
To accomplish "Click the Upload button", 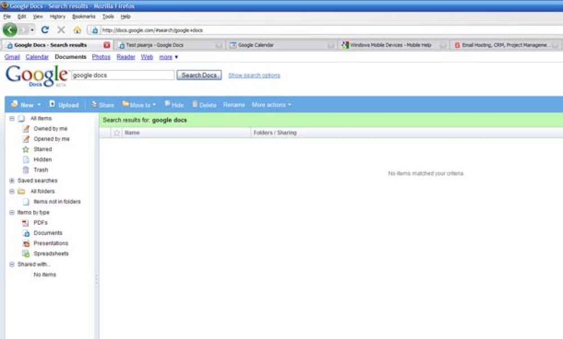I will [64, 105].
